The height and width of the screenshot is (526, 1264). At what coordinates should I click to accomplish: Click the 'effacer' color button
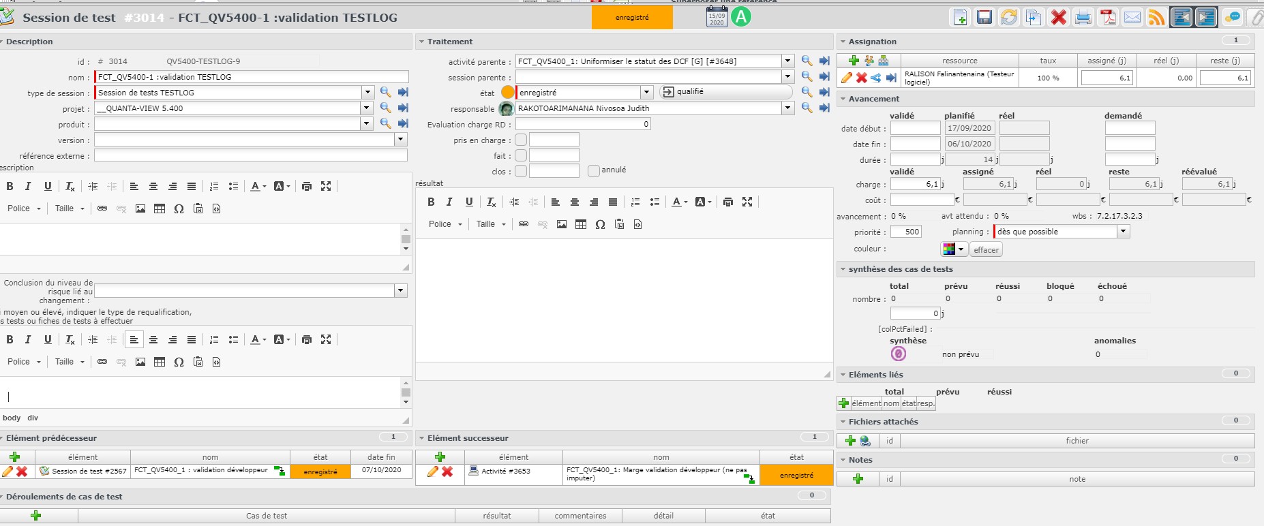click(986, 250)
